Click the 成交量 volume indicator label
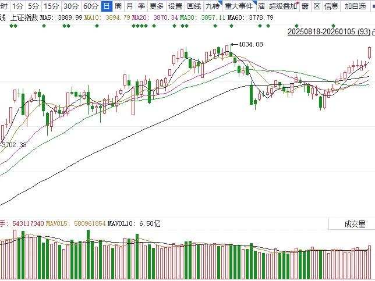This screenshot has height=281, width=375. coord(355,224)
